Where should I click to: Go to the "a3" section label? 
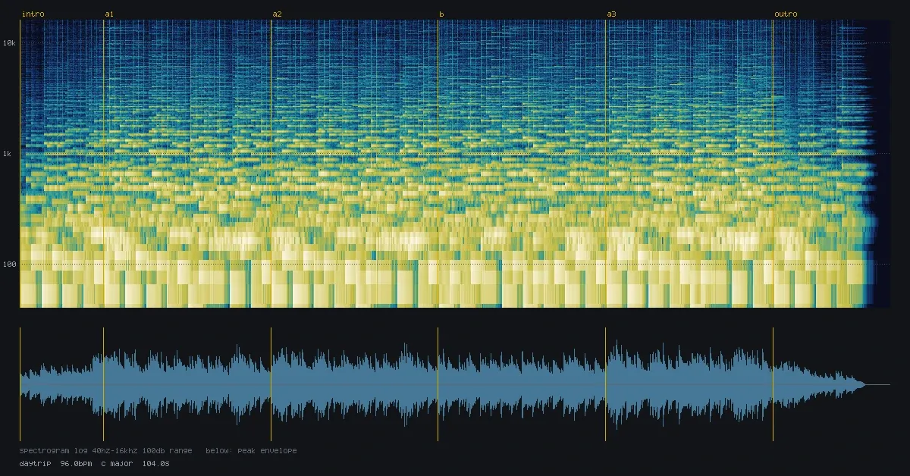(x=612, y=14)
